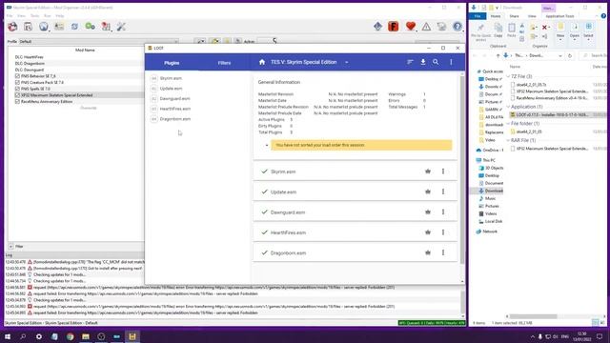Open the Share tab in File Explorer ribbon
The width and height of the screenshot is (610, 343).
[514, 16]
